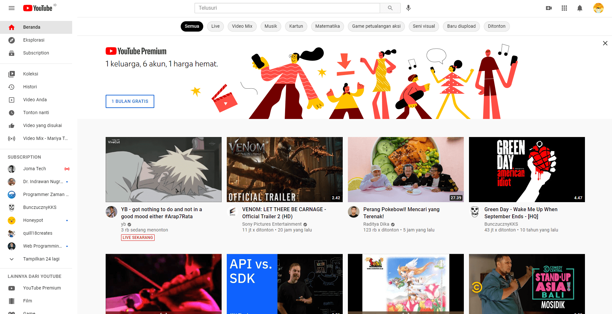The image size is (612, 314).
Task: Open the hamburger guide menu
Action: pyautogui.click(x=12, y=8)
